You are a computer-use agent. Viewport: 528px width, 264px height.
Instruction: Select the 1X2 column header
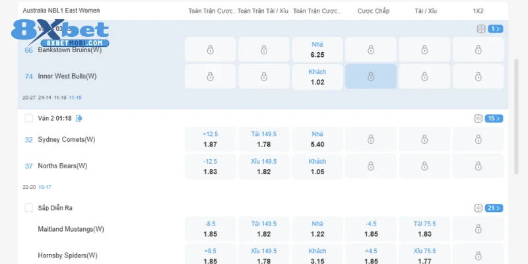[x=478, y=11]
